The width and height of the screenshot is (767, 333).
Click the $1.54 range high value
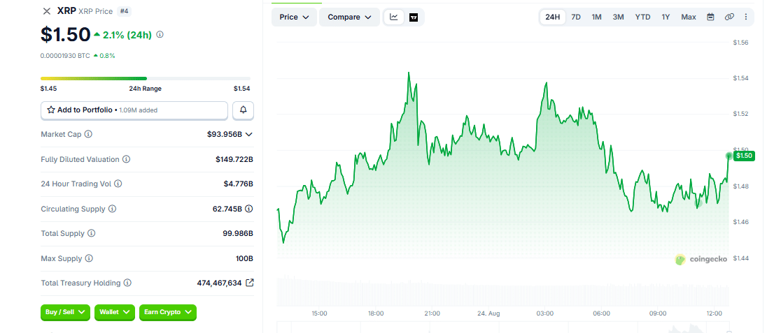tap(241, 89)
